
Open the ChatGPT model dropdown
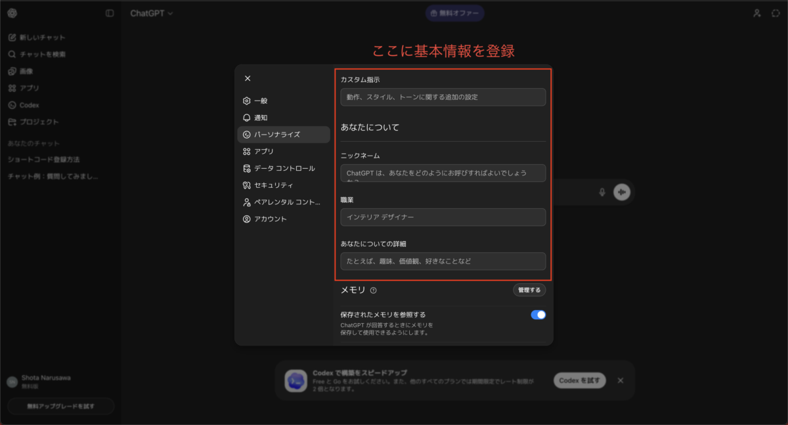click(x=151, y=13)
